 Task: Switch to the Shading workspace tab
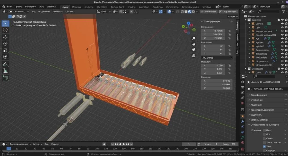131,7
